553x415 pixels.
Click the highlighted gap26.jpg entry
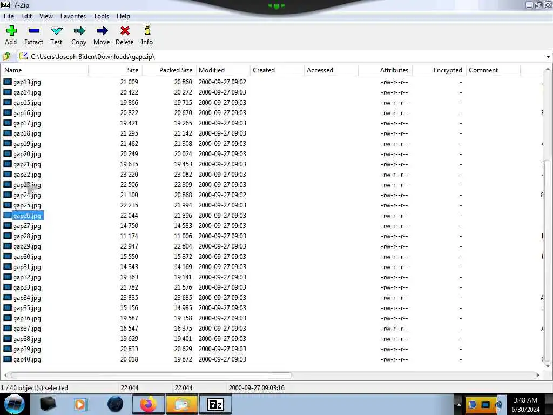click(x=28, y=216)
